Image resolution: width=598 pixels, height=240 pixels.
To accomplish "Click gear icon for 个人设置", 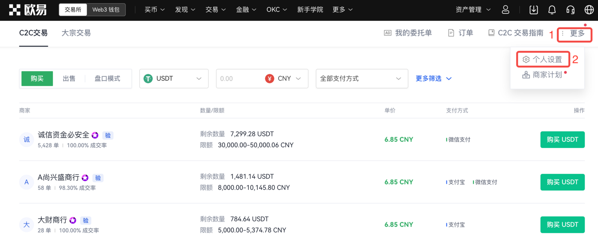I will pos(526,59).
